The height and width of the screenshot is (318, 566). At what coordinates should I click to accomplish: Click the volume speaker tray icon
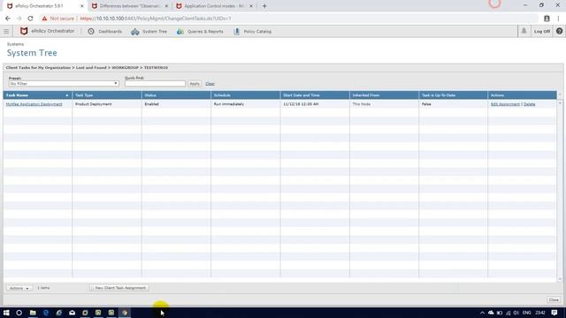[x=516, y=313]
